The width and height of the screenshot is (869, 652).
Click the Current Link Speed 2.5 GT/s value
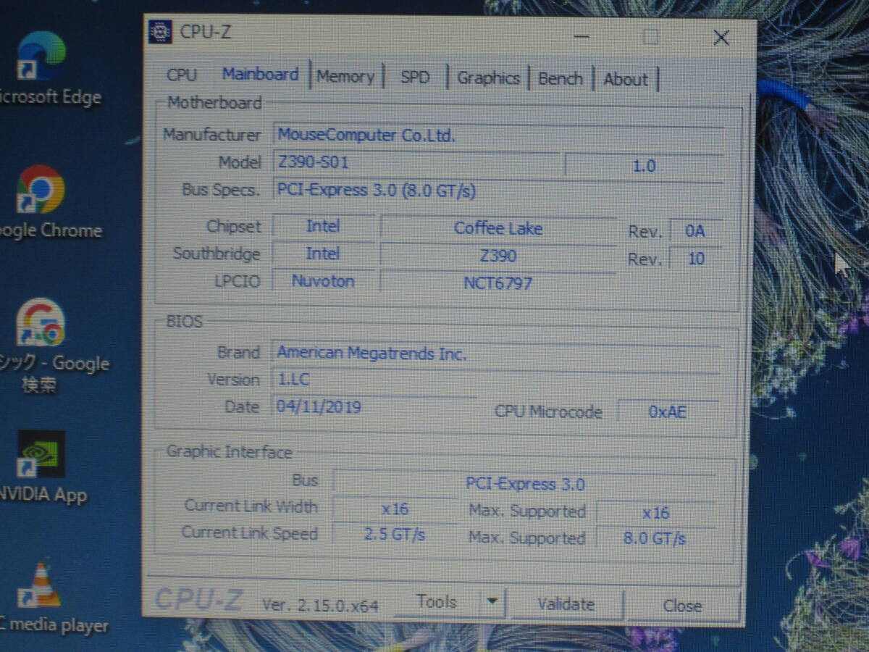pyautogui.click(x=395, y=535)
